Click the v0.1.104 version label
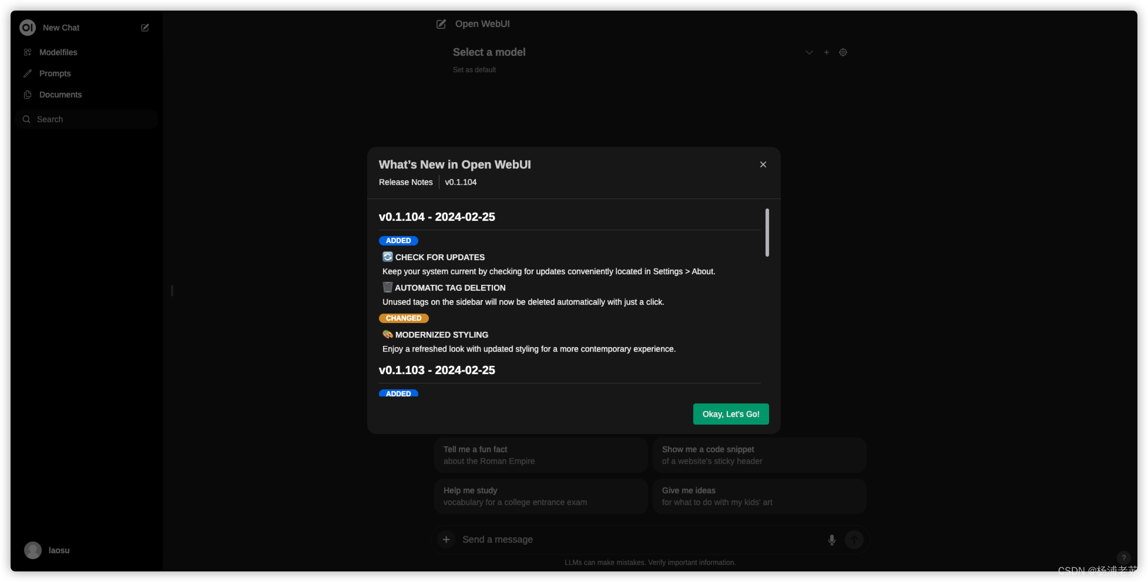Image resolution: width=1148 pixels, height=582 pixels. [461, 182]
